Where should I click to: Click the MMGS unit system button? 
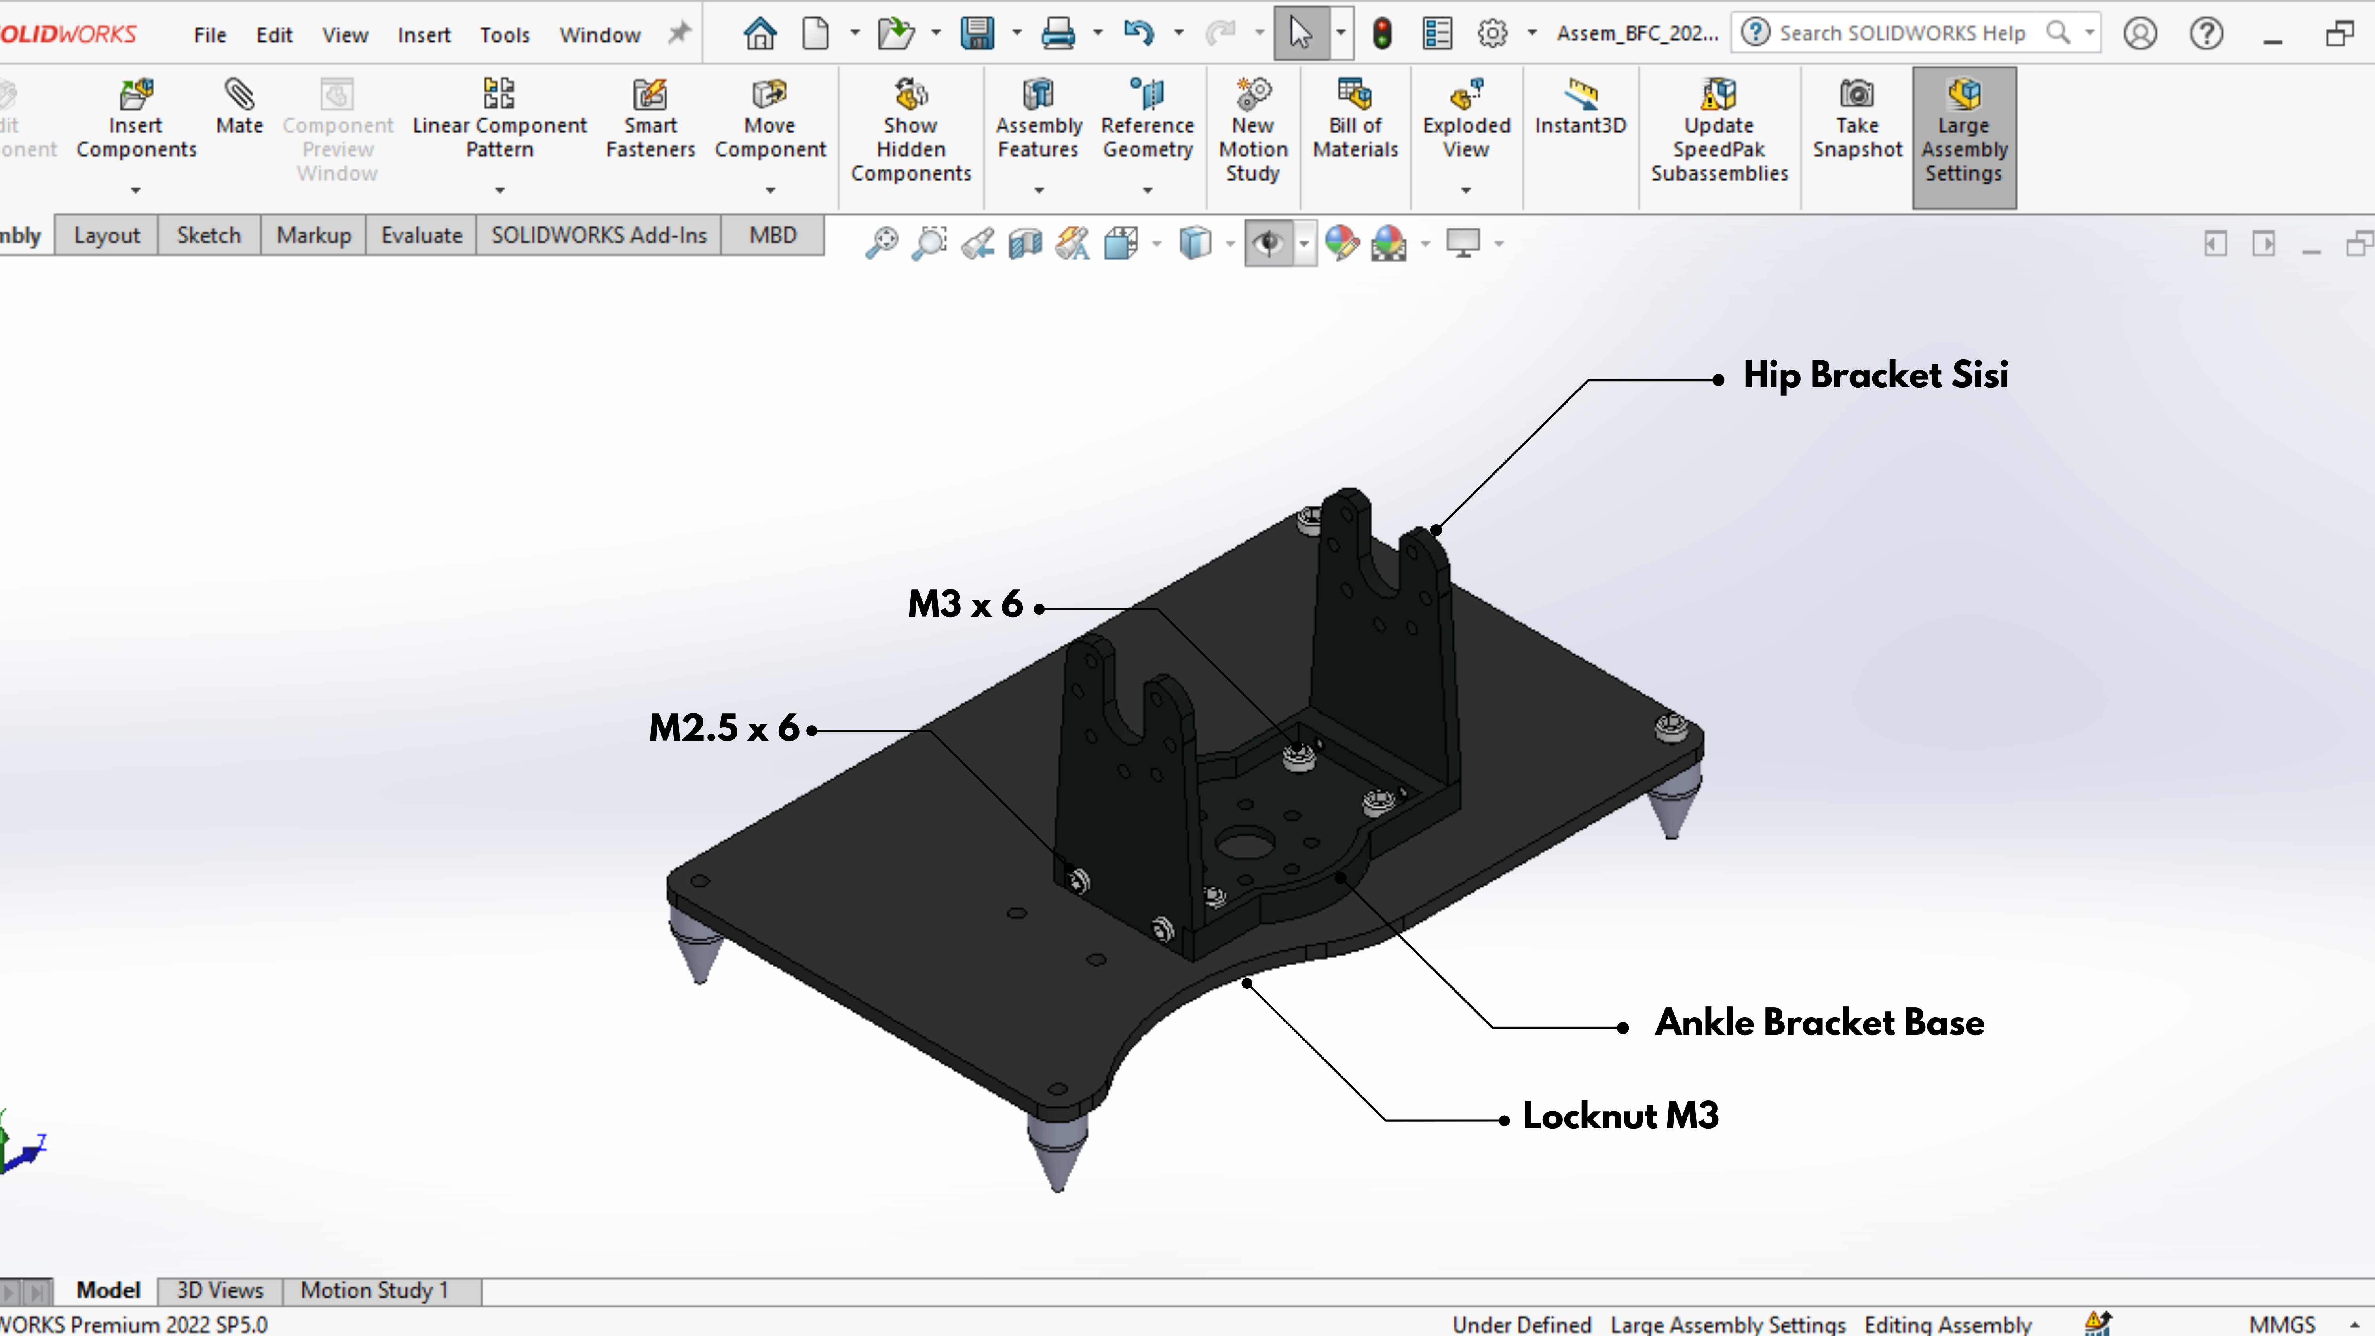pos(2282,1324)
